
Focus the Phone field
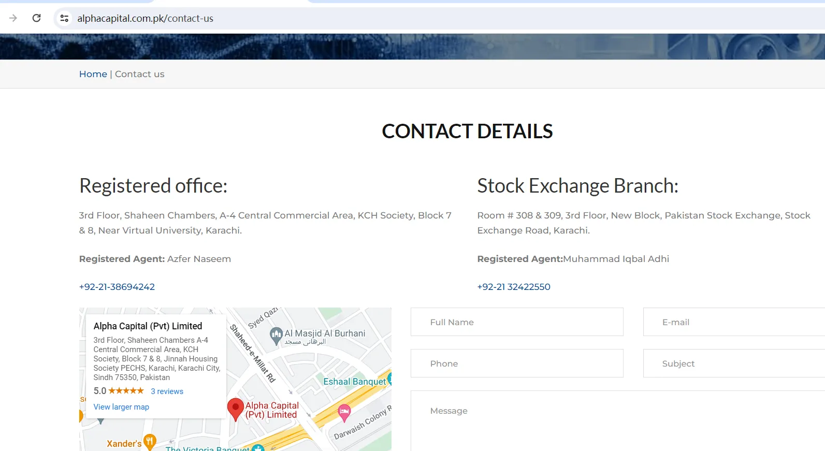click(517, 363)
